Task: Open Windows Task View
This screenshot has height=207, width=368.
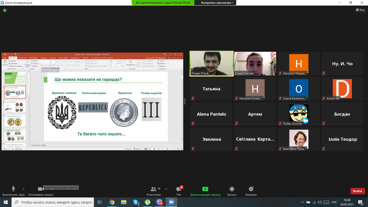Action: point(100,202)
